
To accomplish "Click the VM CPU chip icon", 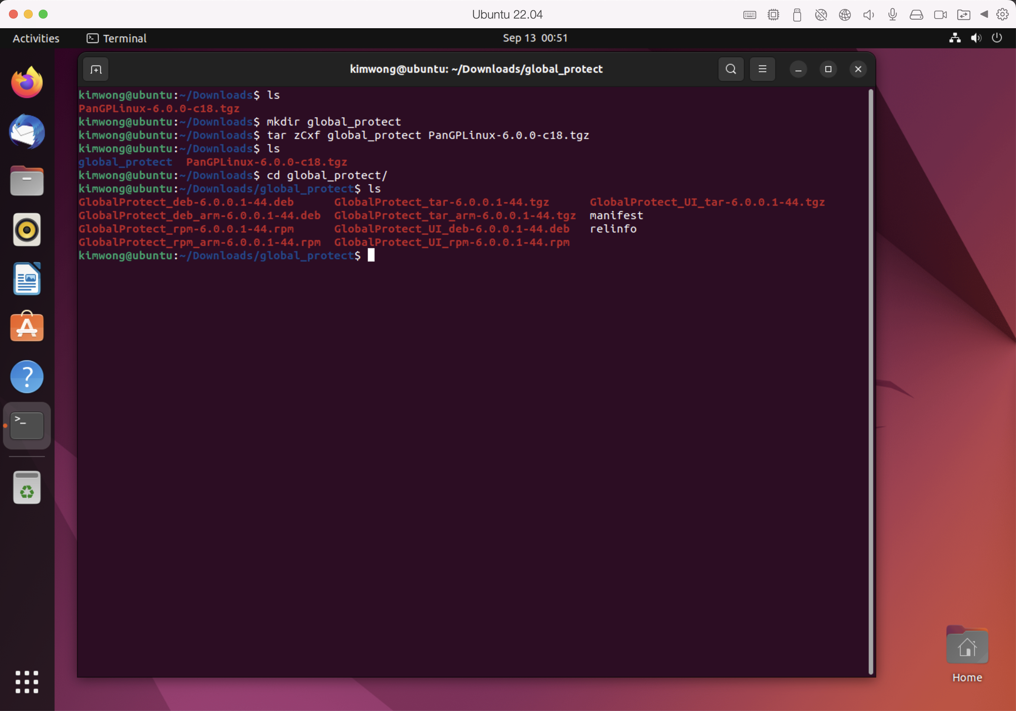I will pos(774,14).
